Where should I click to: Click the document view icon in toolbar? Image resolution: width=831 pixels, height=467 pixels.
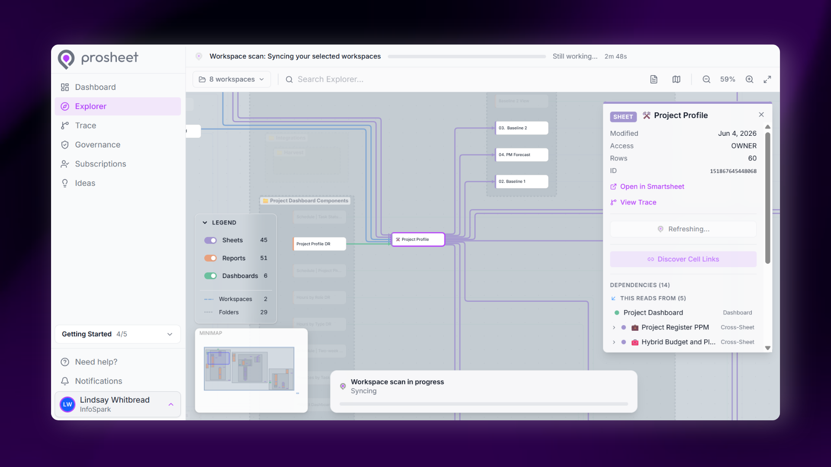tap(654, 80)
